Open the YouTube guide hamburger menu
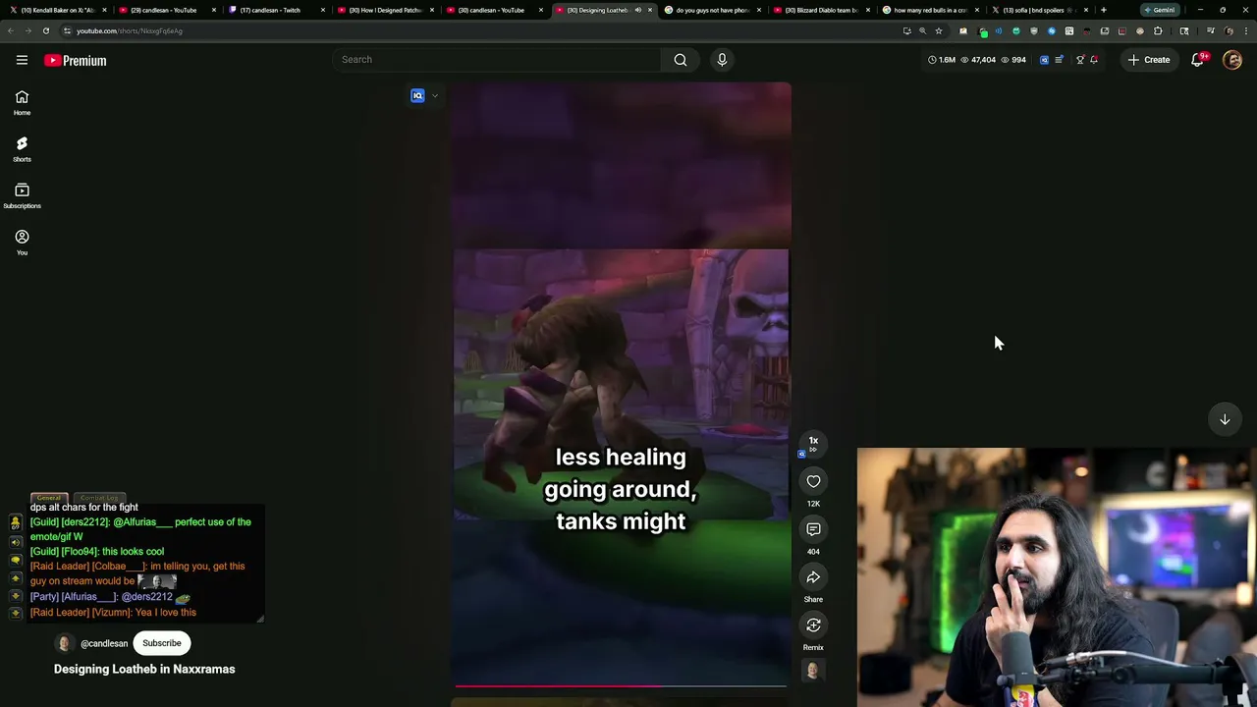Viewport: 1257px width, 707px height. [x=22, y=60]
